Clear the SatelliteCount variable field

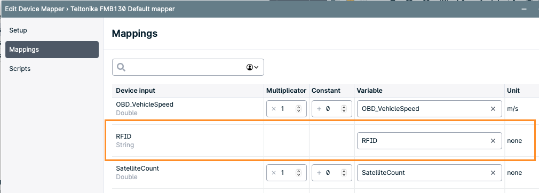pyautogui.click(x=493, y=173)
